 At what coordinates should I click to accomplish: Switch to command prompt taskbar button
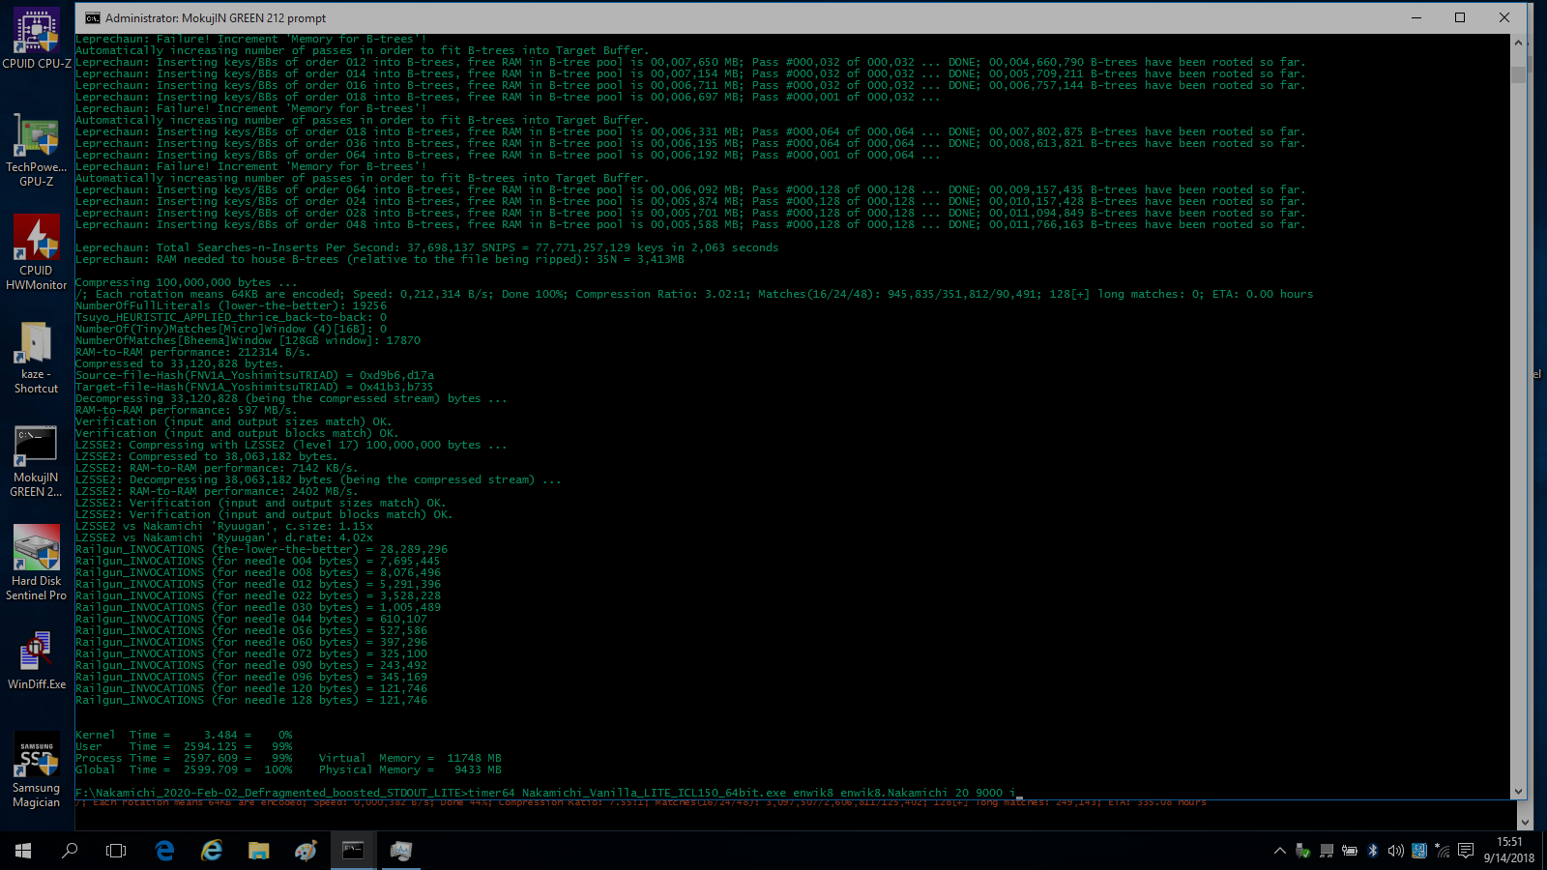(353, 851)
